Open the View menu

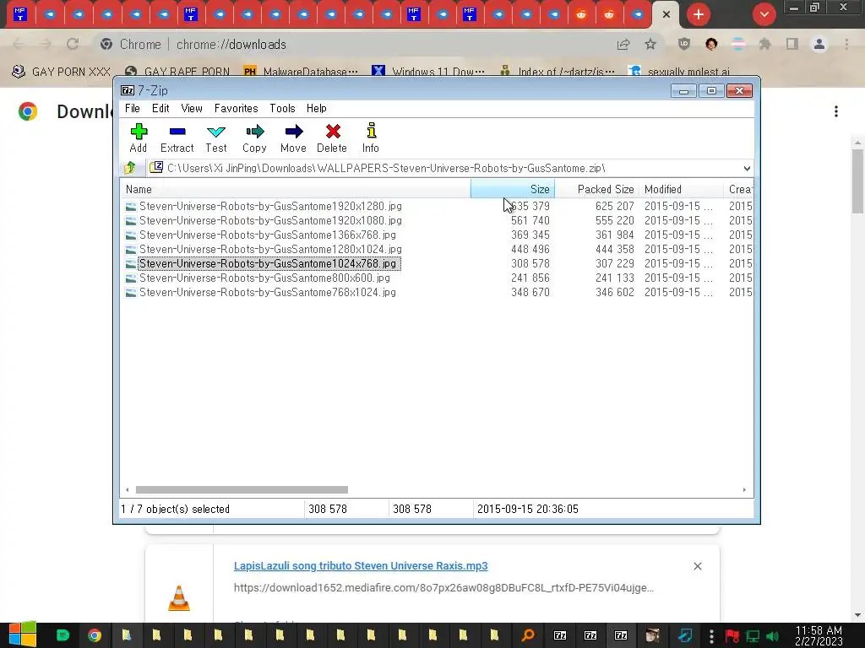(192, 109)
